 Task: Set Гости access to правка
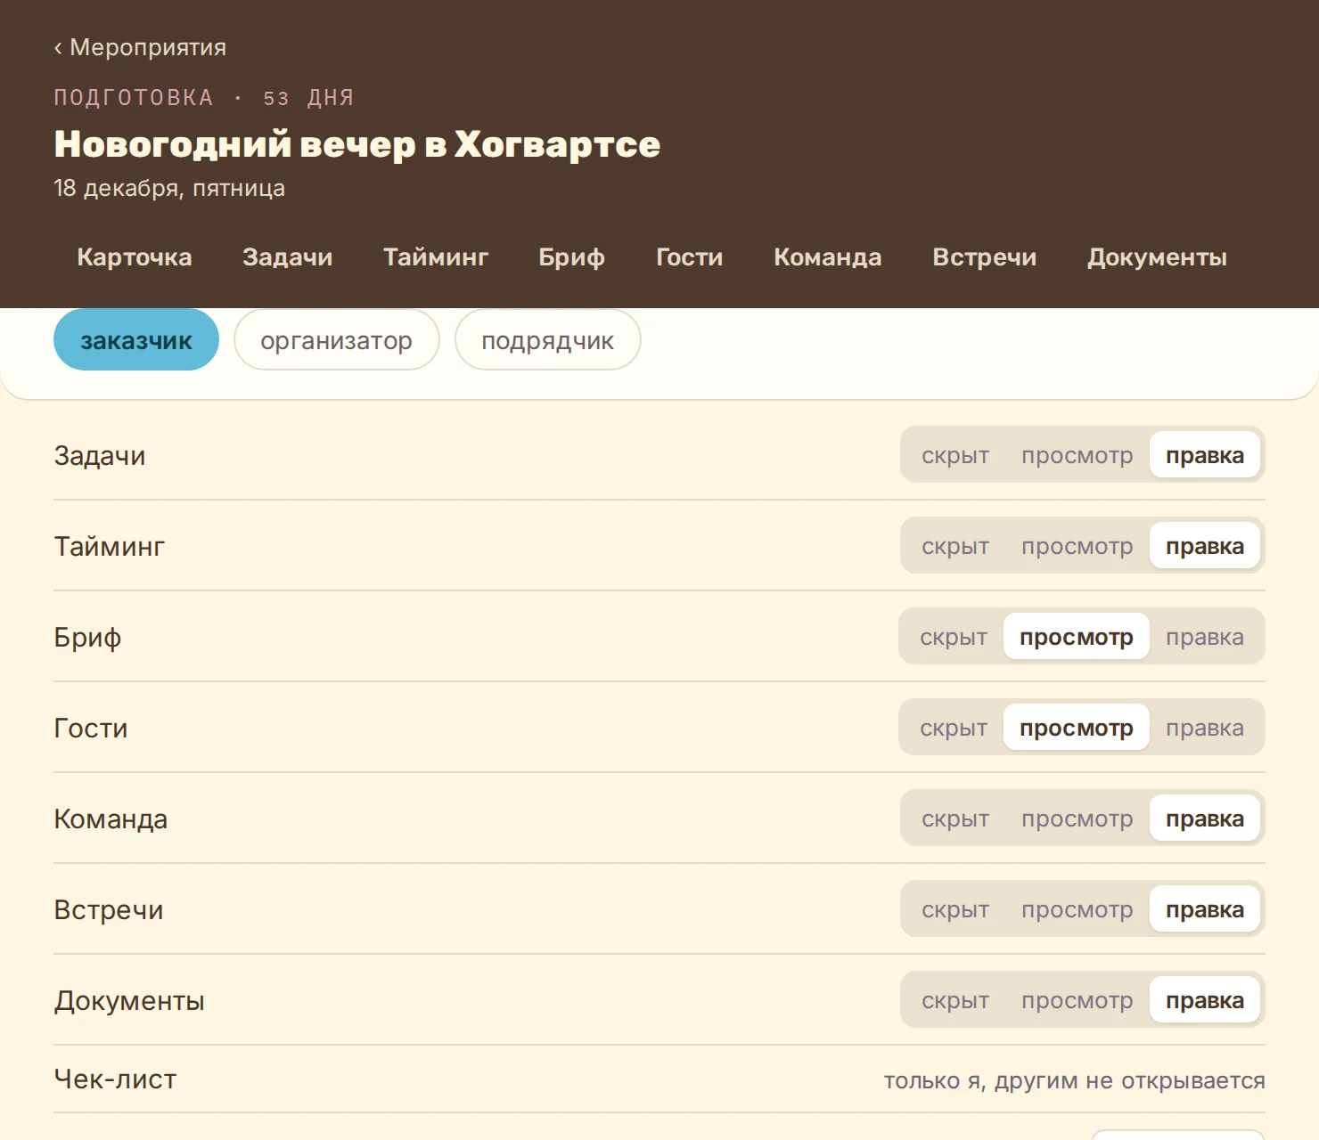[1205, 728]
